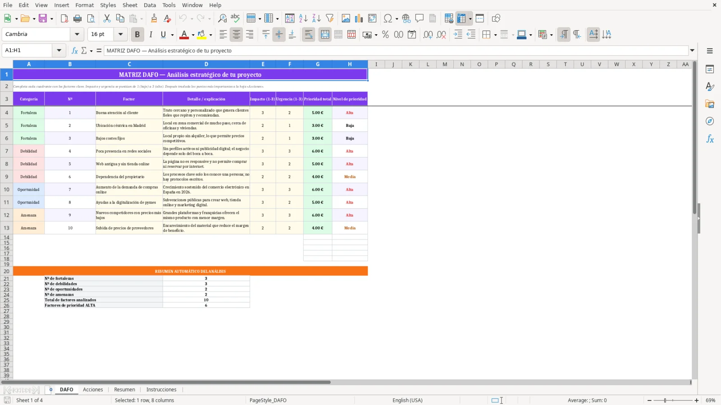Click the Save document icon
This screenshot has height=405, width=721.
coord(43,18)
